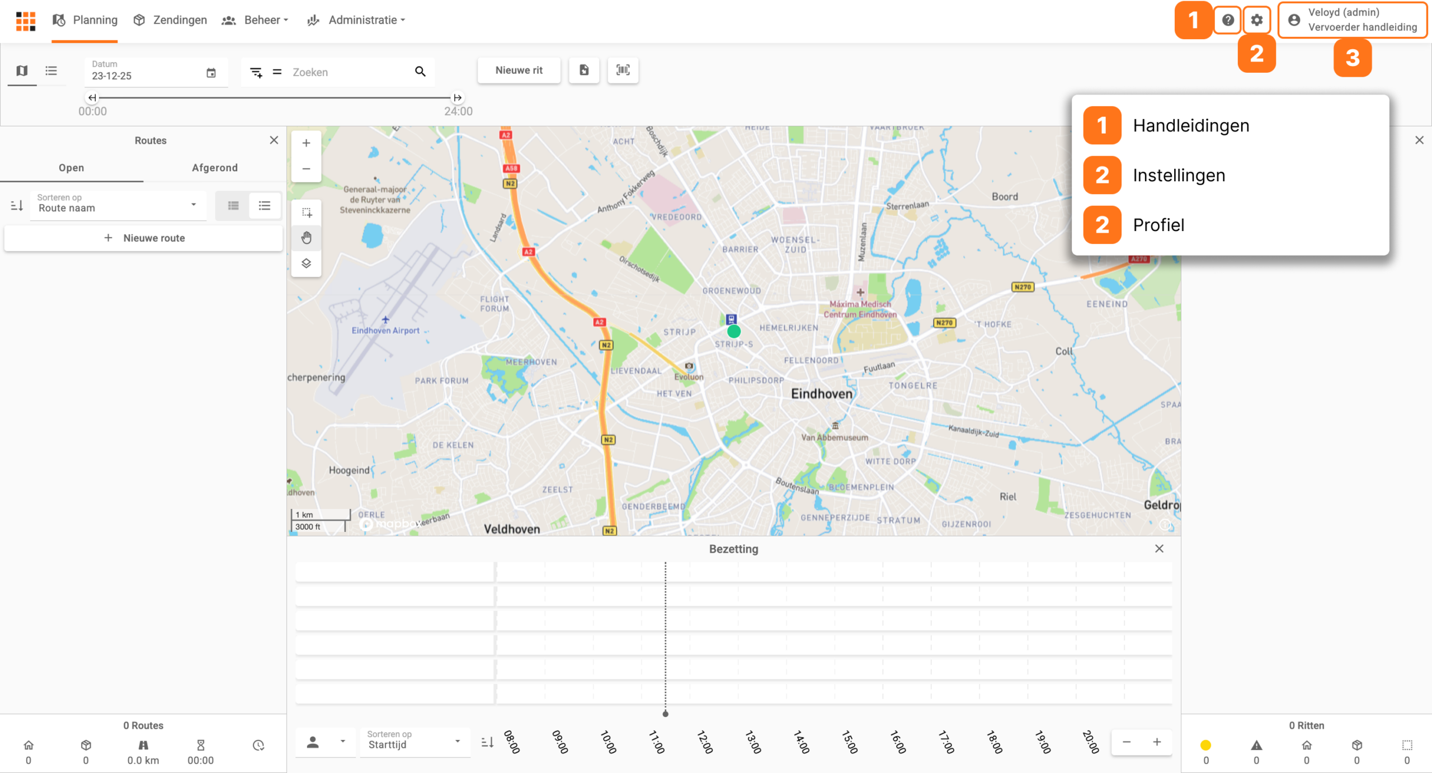Viewport: 1432px width, 773px height.
Task: Click the Nieuwe route button
Action: [144, 238]
